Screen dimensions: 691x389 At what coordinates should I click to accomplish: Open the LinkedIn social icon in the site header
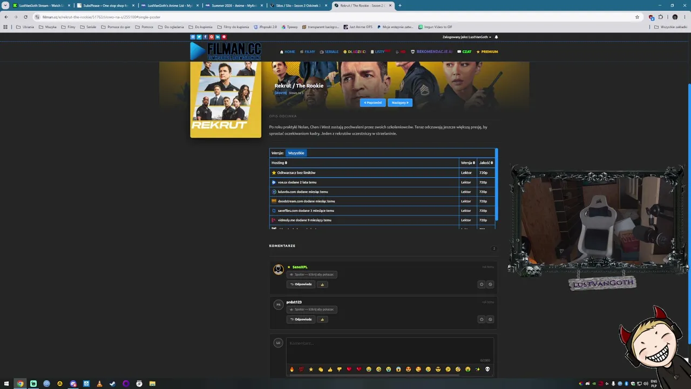218,37
